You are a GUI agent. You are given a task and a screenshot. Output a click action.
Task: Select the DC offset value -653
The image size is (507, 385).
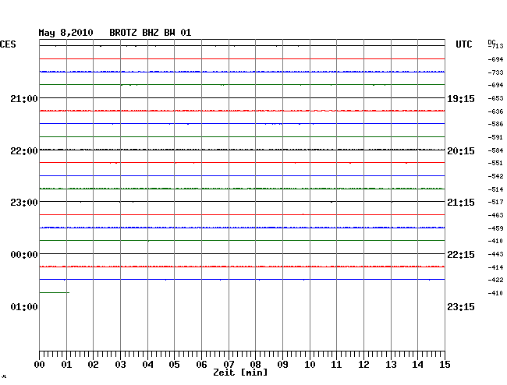(x=495, y=99)
